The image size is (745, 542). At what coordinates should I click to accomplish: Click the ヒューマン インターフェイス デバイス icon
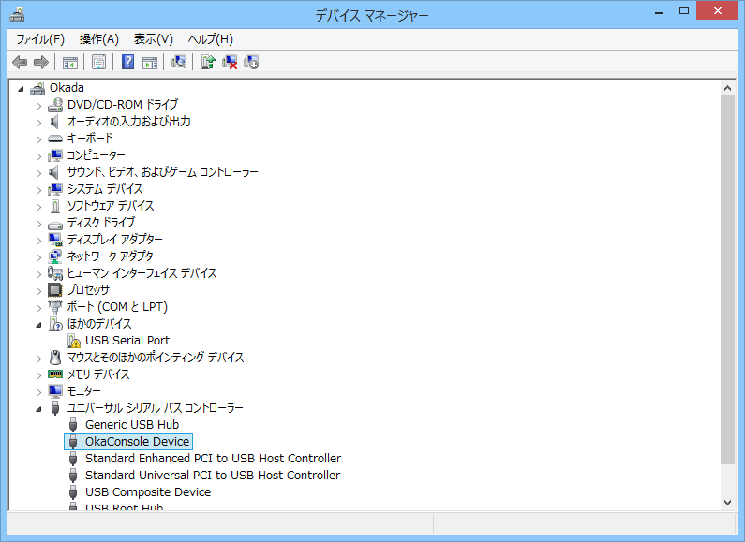[x=55, y=273]
